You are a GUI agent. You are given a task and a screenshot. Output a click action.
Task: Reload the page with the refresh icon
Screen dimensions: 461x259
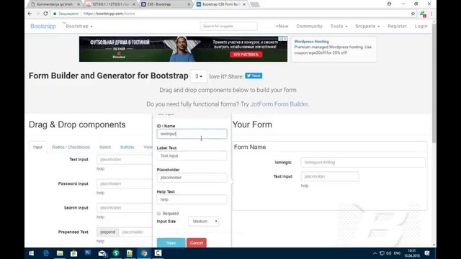pyautogui.click(x=45, y=14)
